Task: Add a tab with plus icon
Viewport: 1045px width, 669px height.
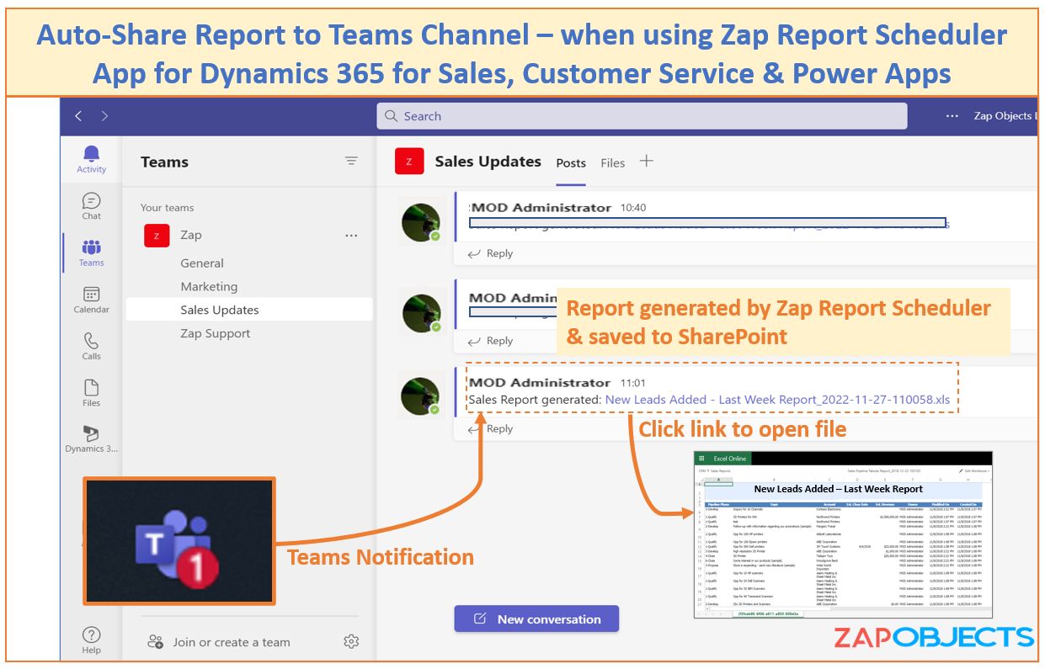Action: pyautogui.click(x=646, y=162)
